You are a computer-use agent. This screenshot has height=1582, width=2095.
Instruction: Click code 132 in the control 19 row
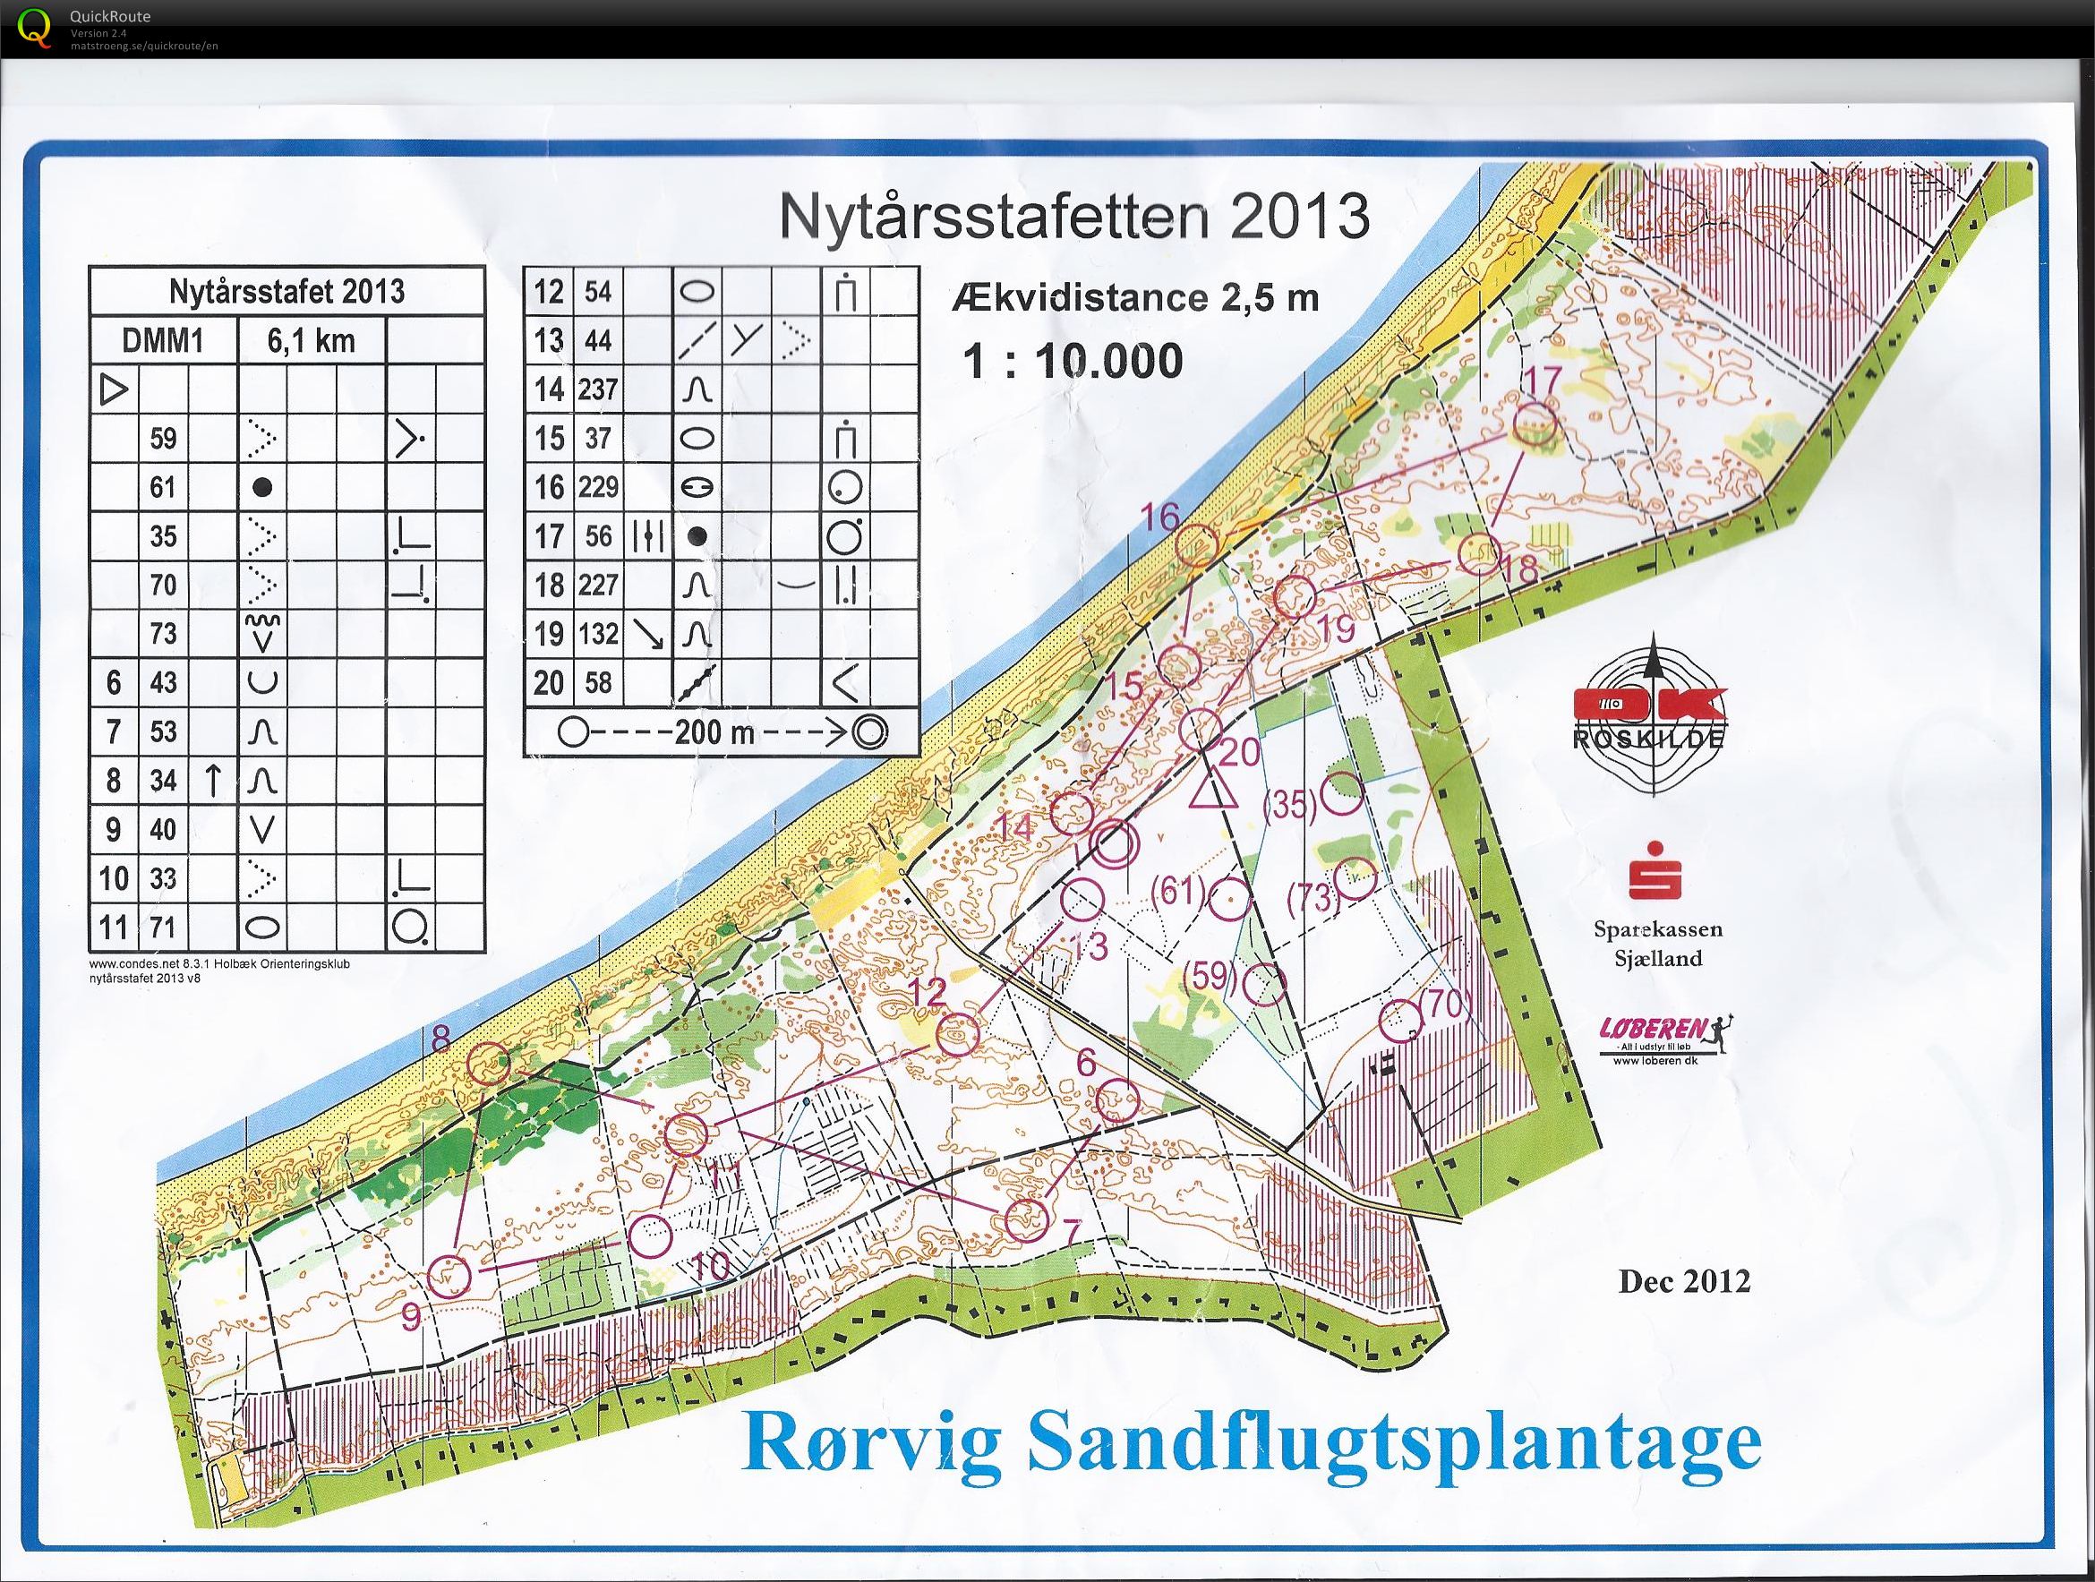click(598, 633)
